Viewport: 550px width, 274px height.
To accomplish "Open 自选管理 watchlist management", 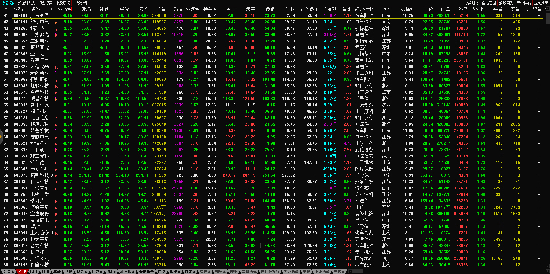I will (x=489, y=3).
